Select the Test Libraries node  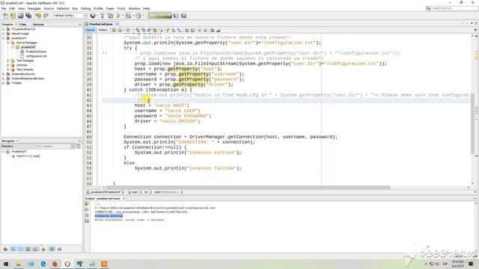click(x=25, y=69)
